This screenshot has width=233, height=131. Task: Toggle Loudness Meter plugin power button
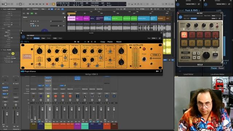coord(206,4)
